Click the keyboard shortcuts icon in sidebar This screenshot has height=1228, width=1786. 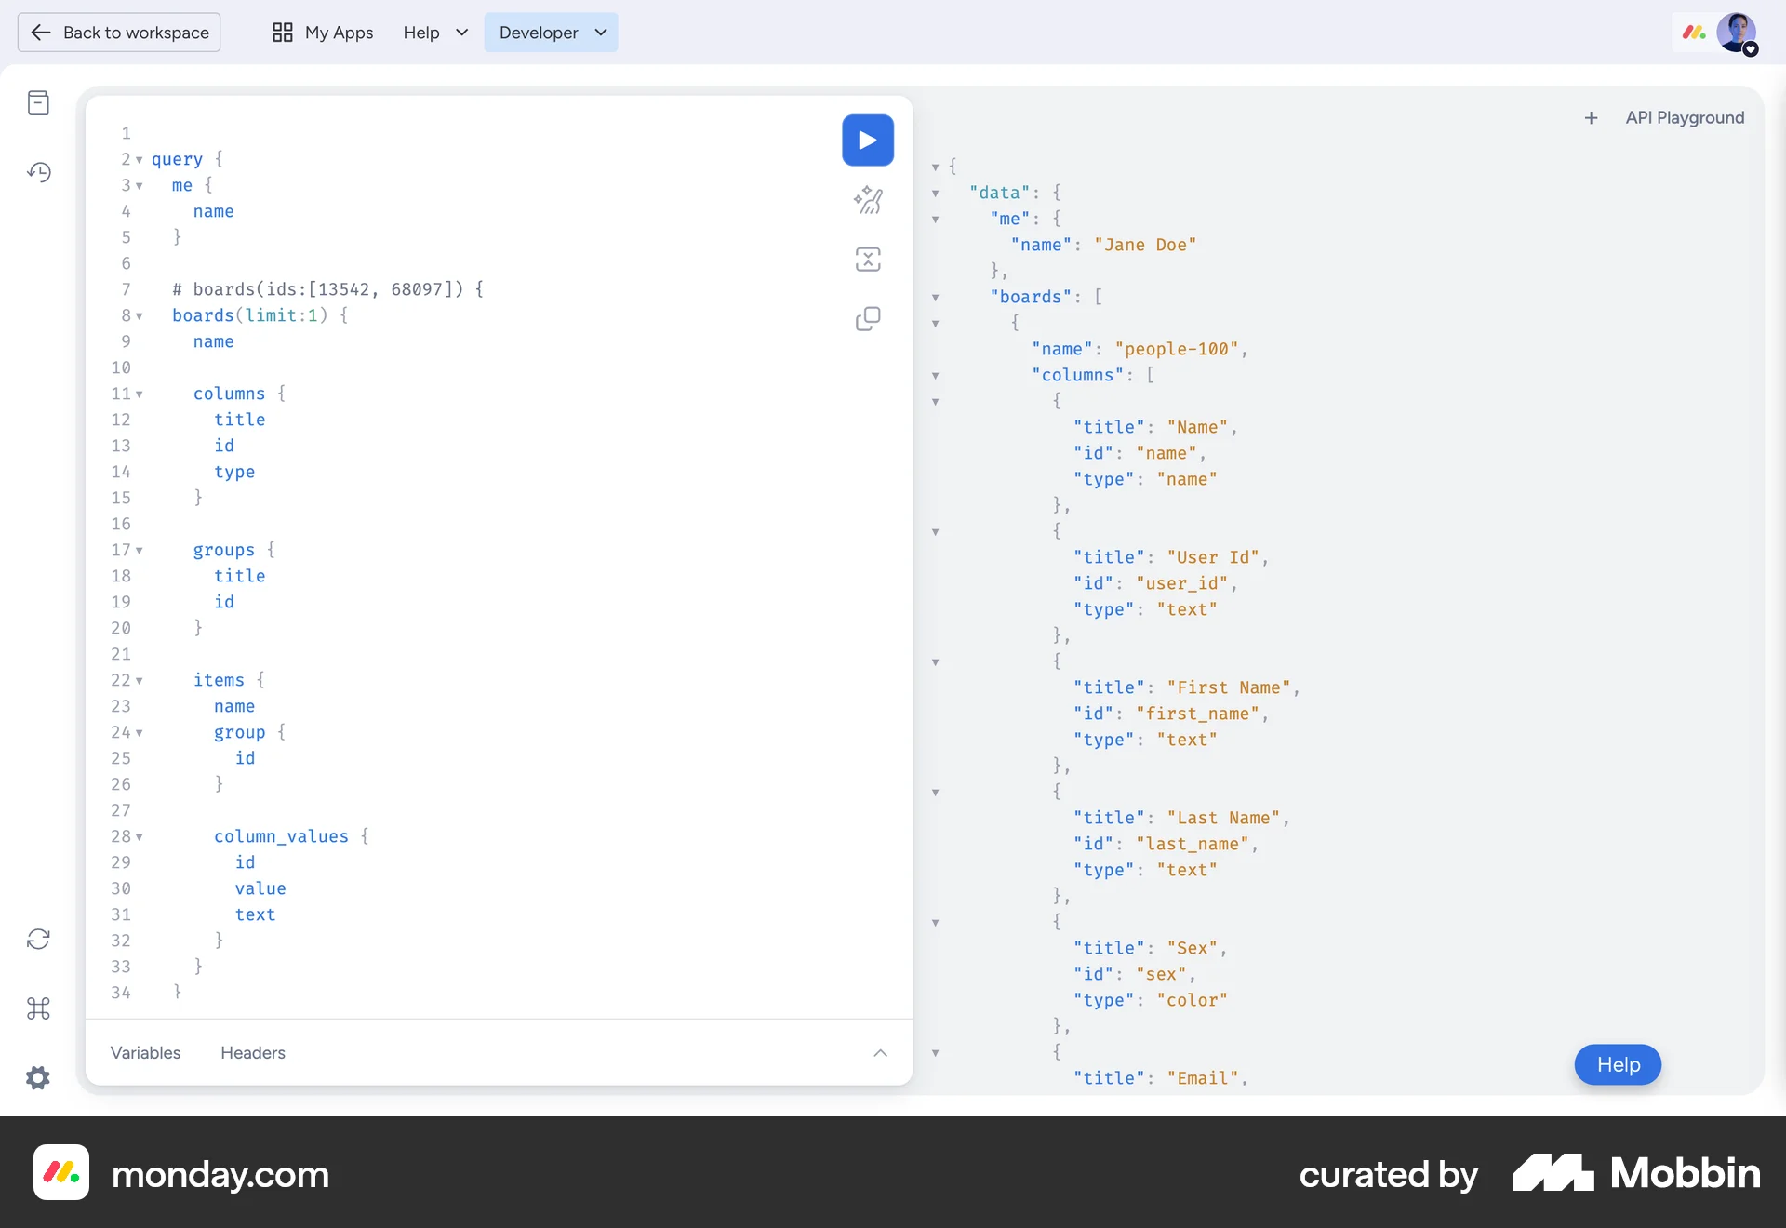click(38, 1008)
